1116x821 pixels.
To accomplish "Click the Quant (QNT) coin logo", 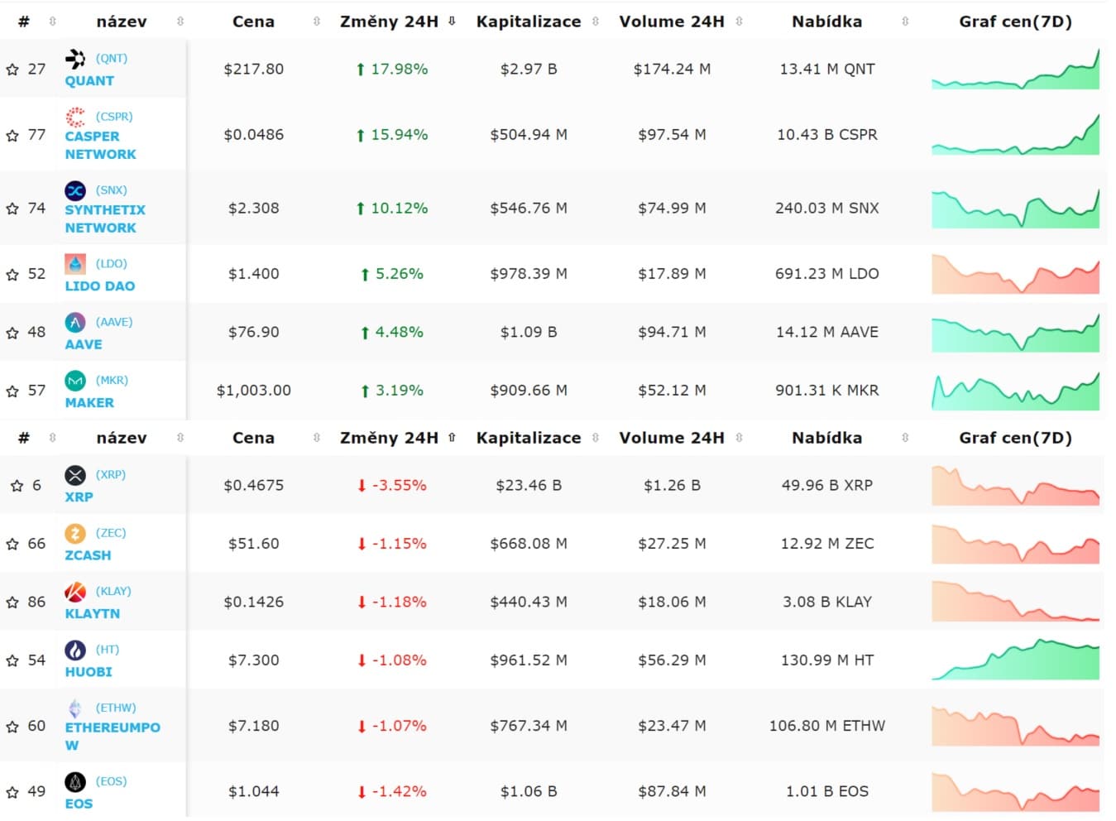I will tap(75, 59).
